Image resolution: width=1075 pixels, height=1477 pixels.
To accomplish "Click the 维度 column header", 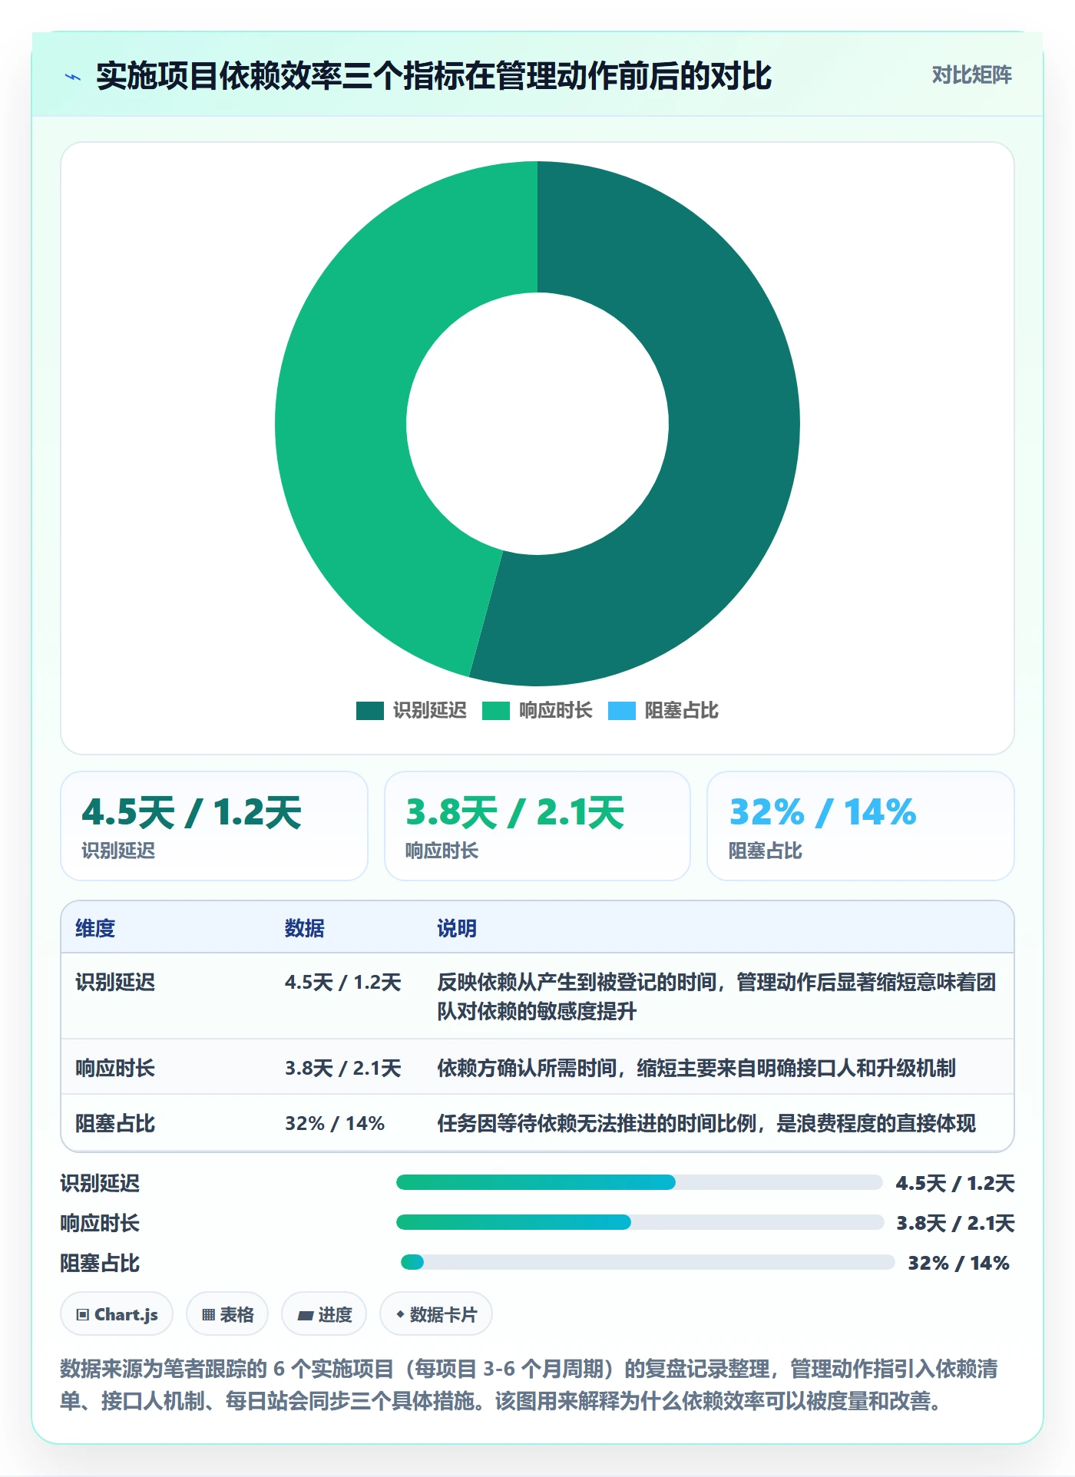I will pos(95,928).
